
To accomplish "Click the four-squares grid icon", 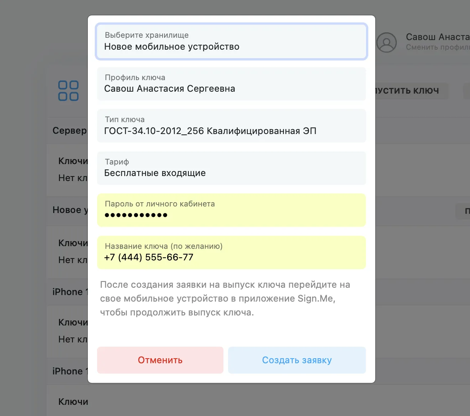I will coord(69,91).
